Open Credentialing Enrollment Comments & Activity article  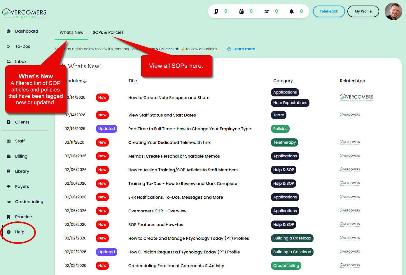click(176, 266)
